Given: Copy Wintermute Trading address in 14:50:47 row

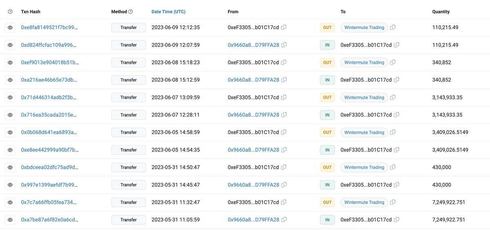Looking at the screenshot, I should 393,167.
